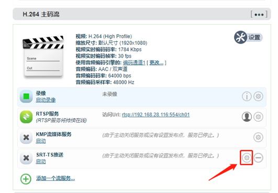This screenshot has width=278, height=193.
Task: Open the 编码通道1 audio engine link
Action: tap(134, 63)
